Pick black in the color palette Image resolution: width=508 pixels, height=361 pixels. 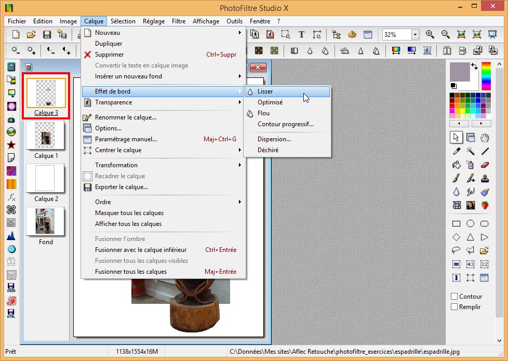coord(452,95)
